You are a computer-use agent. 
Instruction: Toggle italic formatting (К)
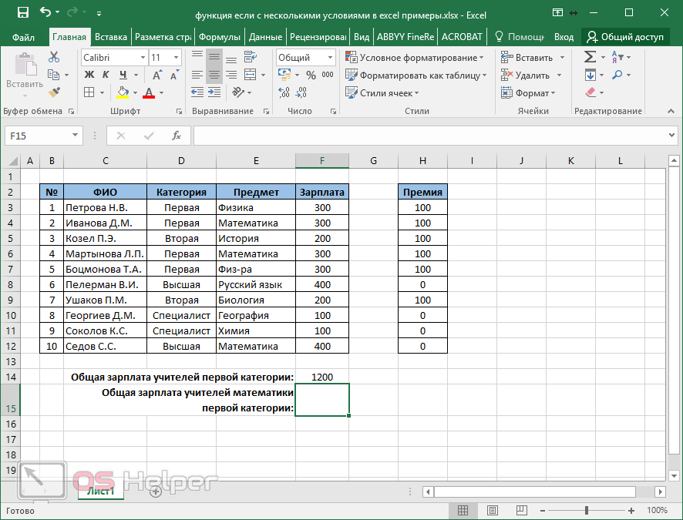pos(104,75)
